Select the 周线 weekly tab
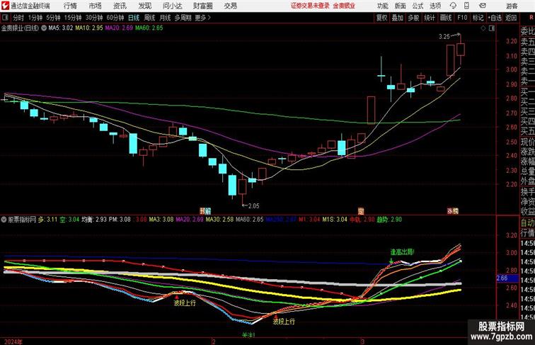The image size is (535, 345). (149, 18)
